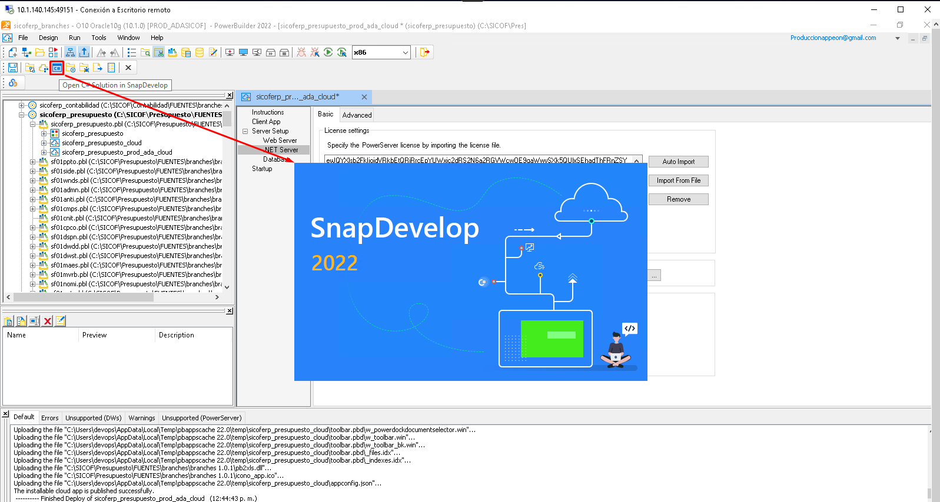940x502 pixels.
Task: Expand the sf01ppto.pbl library node
Action: (33, 162)
